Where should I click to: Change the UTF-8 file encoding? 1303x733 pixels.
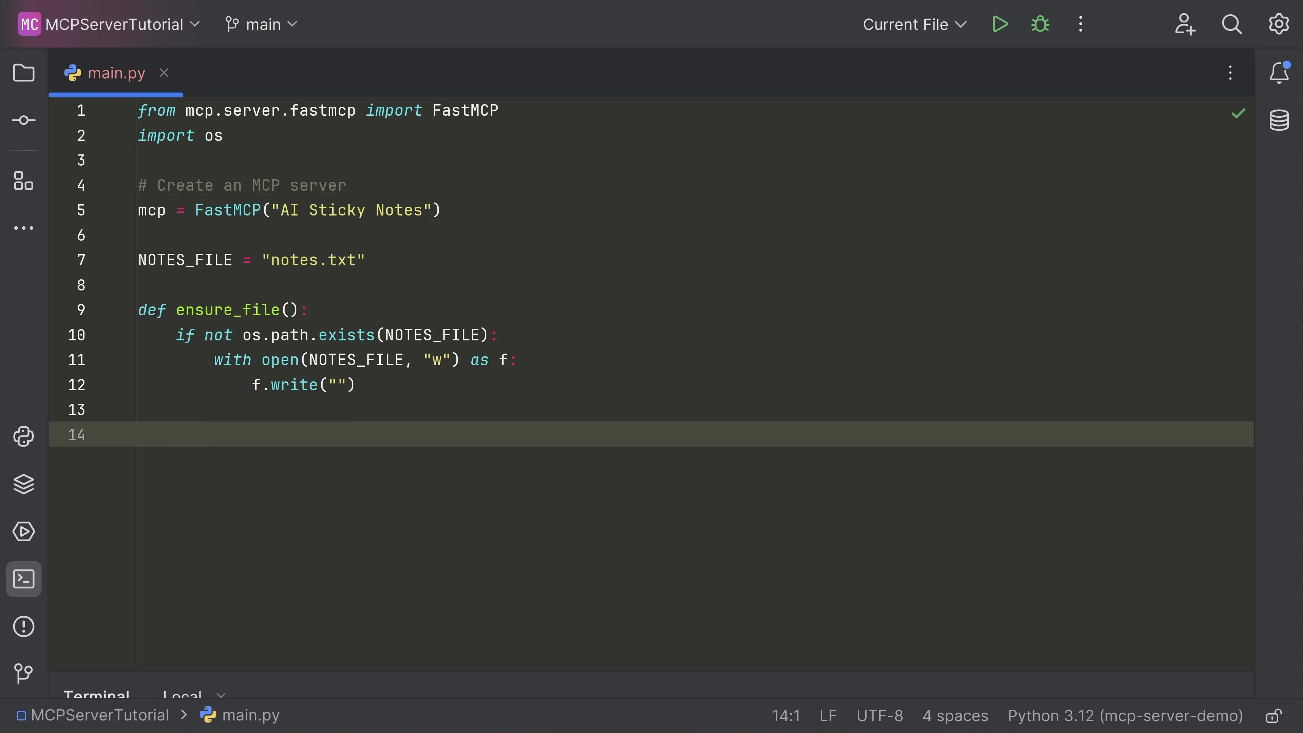click(x=880, y=716)
